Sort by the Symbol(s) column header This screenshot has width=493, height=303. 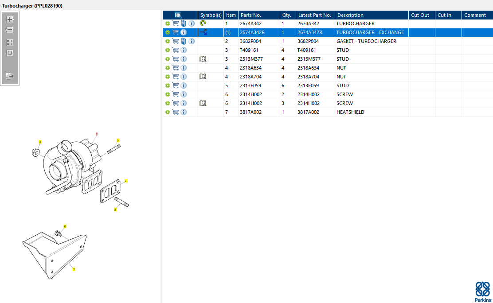[x=211, y=15]
